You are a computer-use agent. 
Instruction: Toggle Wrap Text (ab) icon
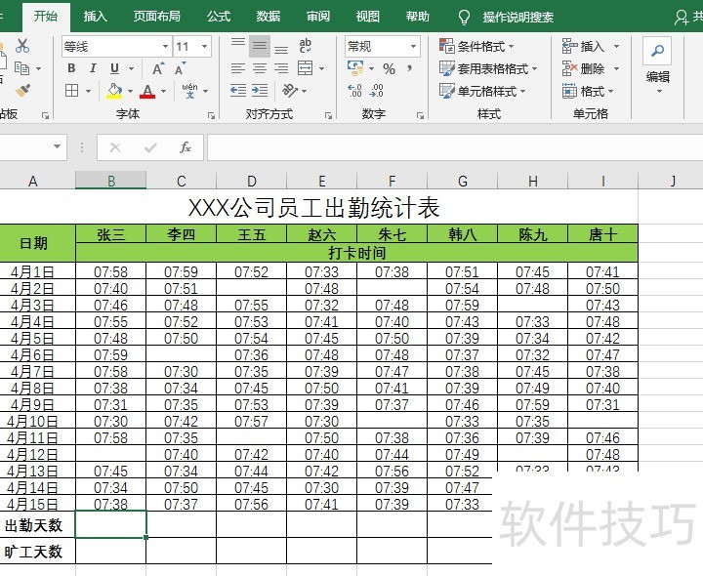(306, 46)
